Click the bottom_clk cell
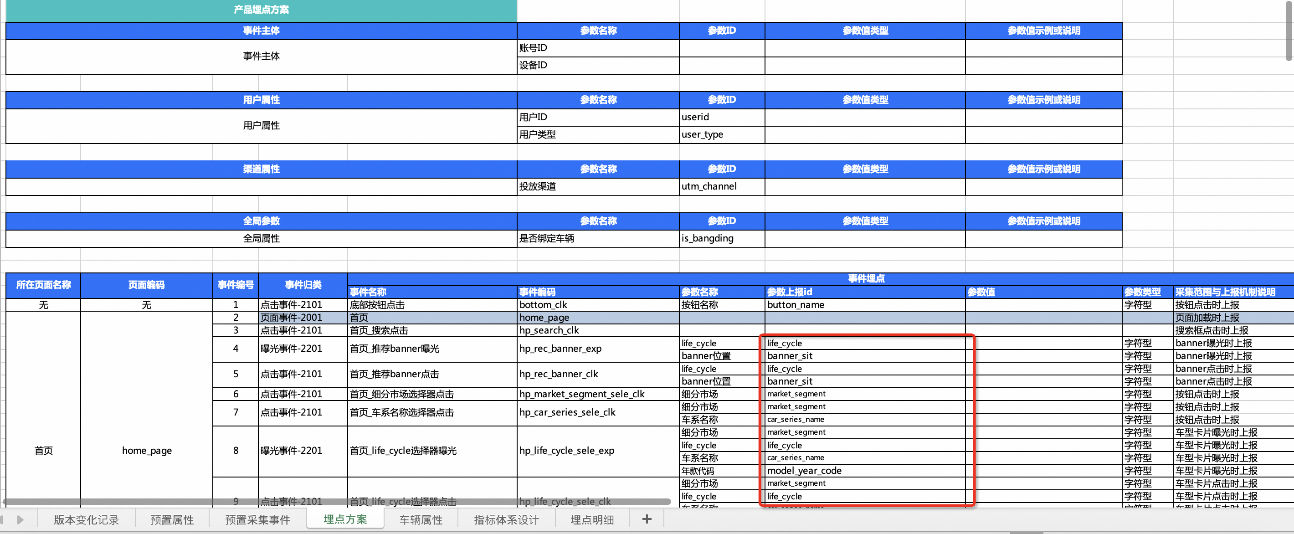This screenshot has width=1294, height=534. (x=598, y=305)
